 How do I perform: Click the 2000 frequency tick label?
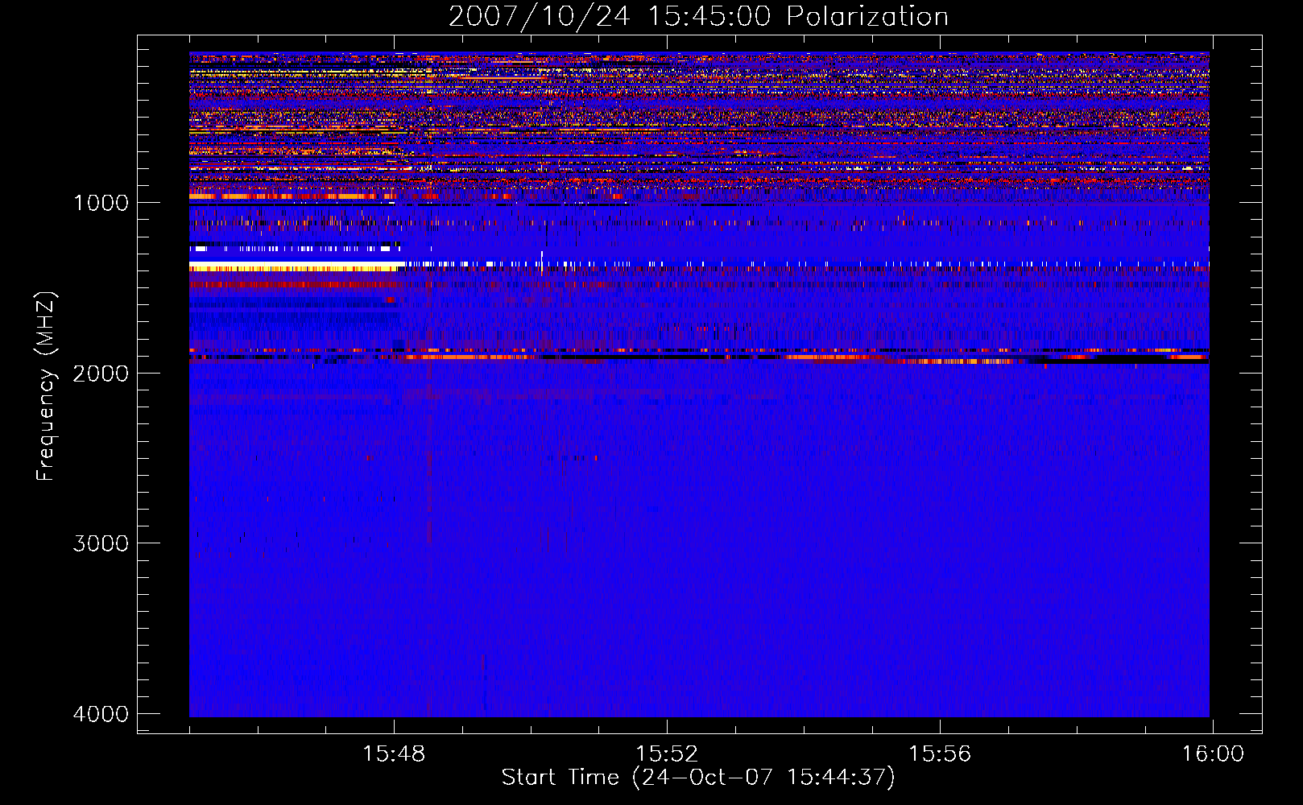coord(101,373)
